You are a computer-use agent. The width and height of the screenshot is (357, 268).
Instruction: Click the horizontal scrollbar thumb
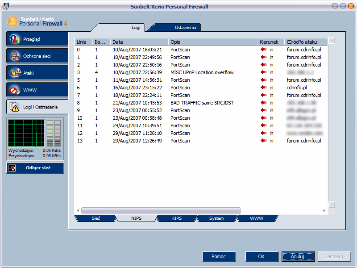coord(161,210)
